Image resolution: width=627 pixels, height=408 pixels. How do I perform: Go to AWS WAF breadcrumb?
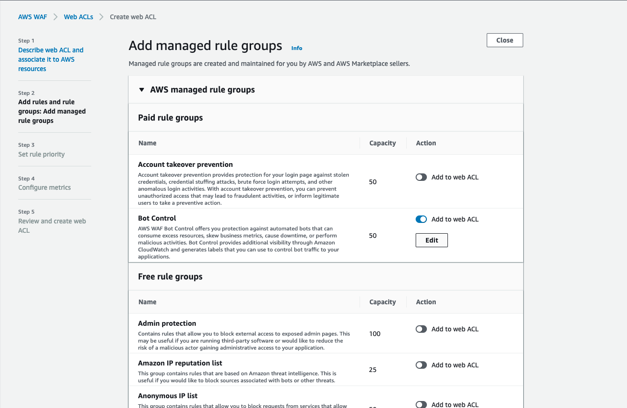coord(33,17)
